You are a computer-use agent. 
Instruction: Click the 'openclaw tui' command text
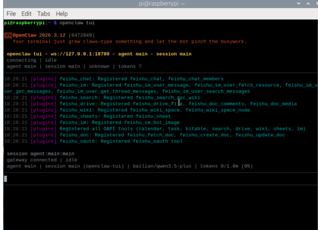point(77,23)
